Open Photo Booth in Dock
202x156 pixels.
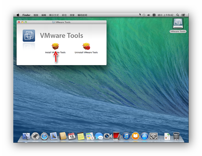point(117,136)
